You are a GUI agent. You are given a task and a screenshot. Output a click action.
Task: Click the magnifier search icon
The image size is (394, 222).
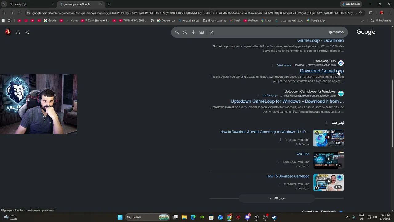tap(177, 32)
